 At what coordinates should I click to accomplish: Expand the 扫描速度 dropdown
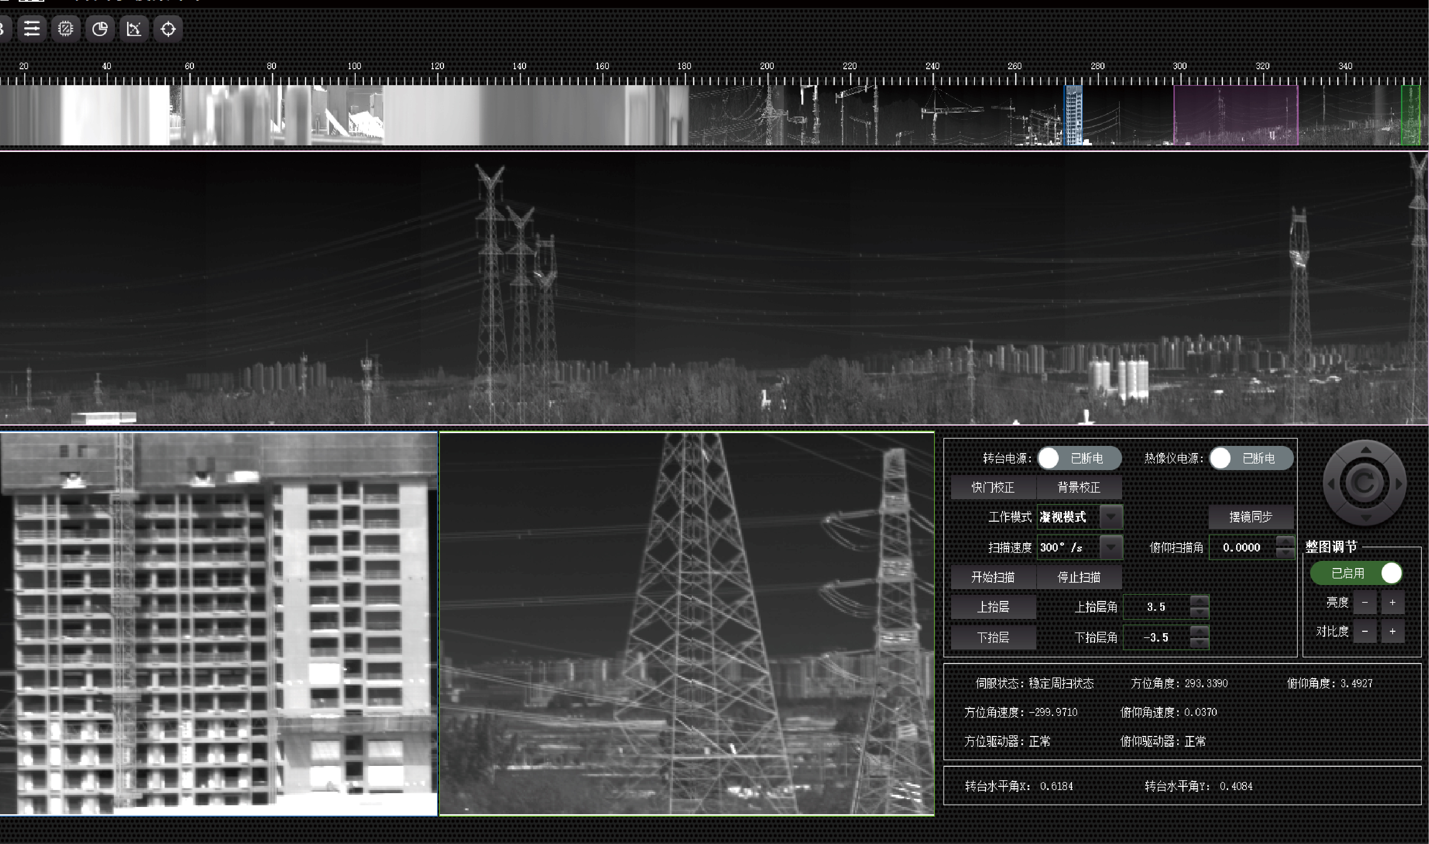[1110, 547]
